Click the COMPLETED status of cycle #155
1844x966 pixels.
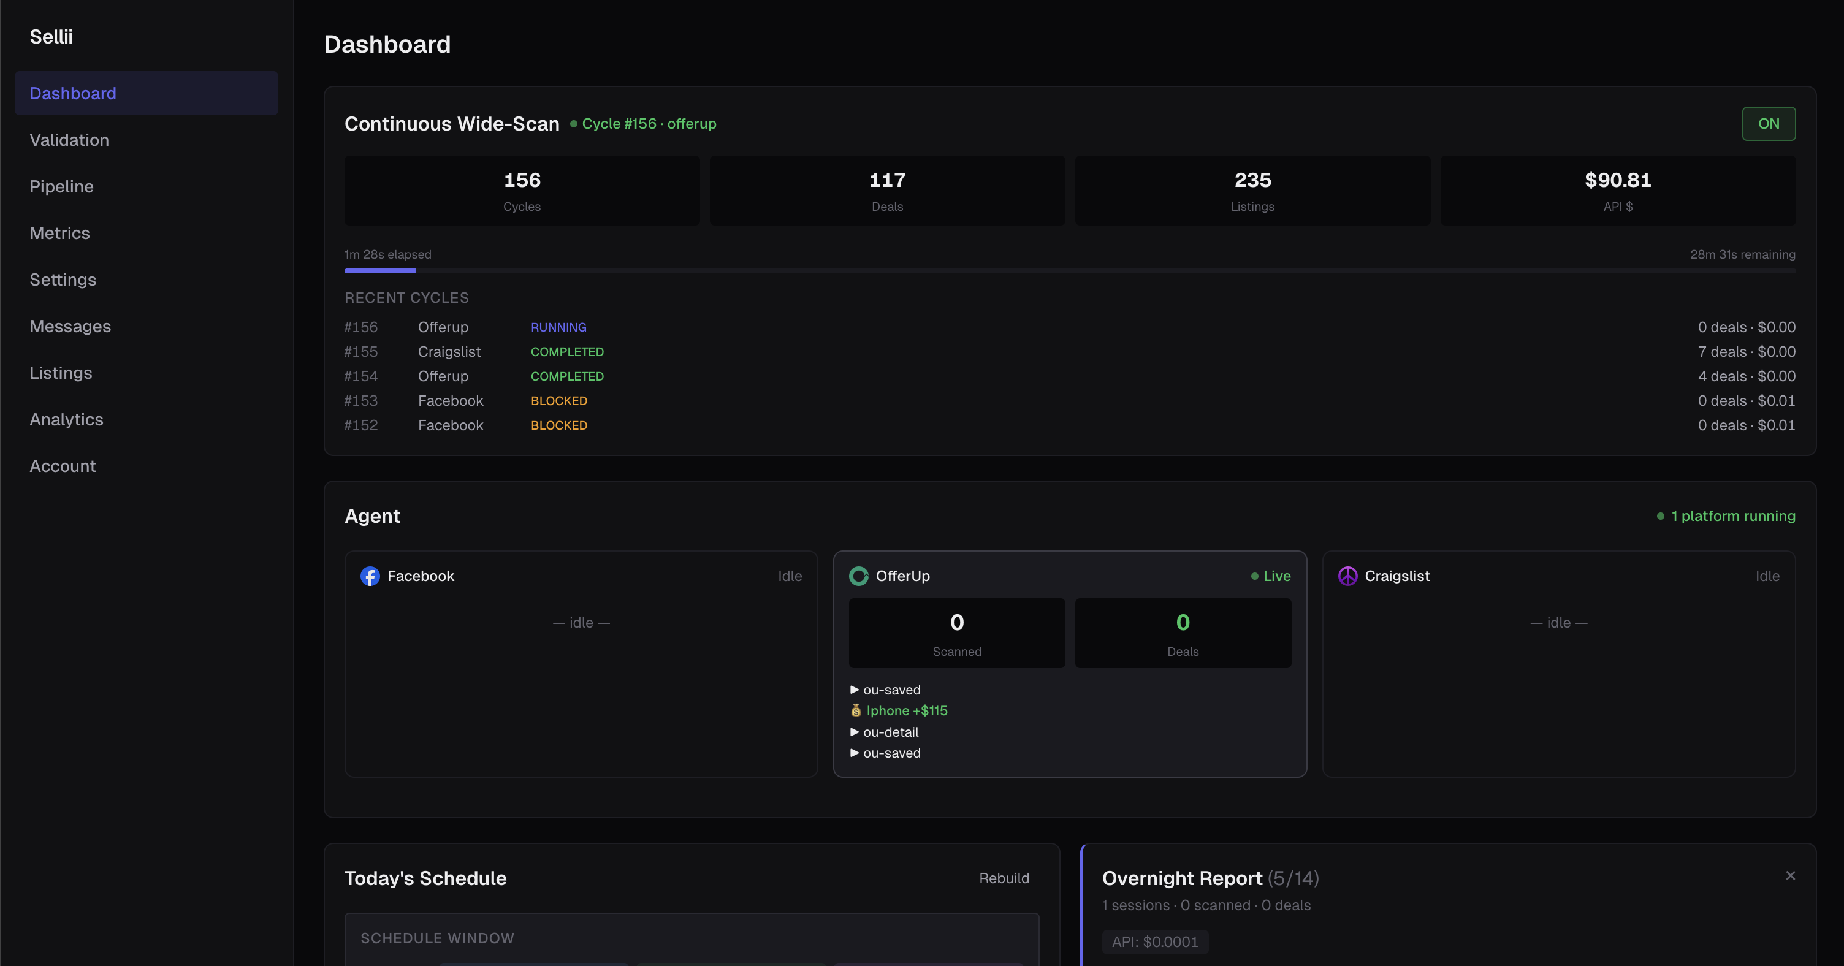(567, 351)
